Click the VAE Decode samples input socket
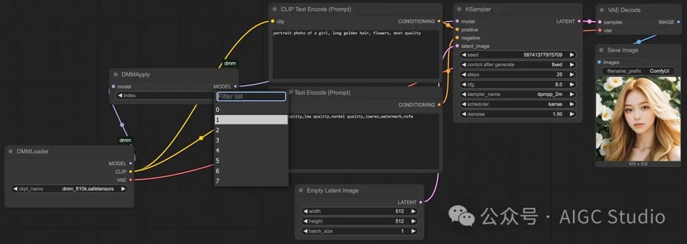 [x=599, y=22]
